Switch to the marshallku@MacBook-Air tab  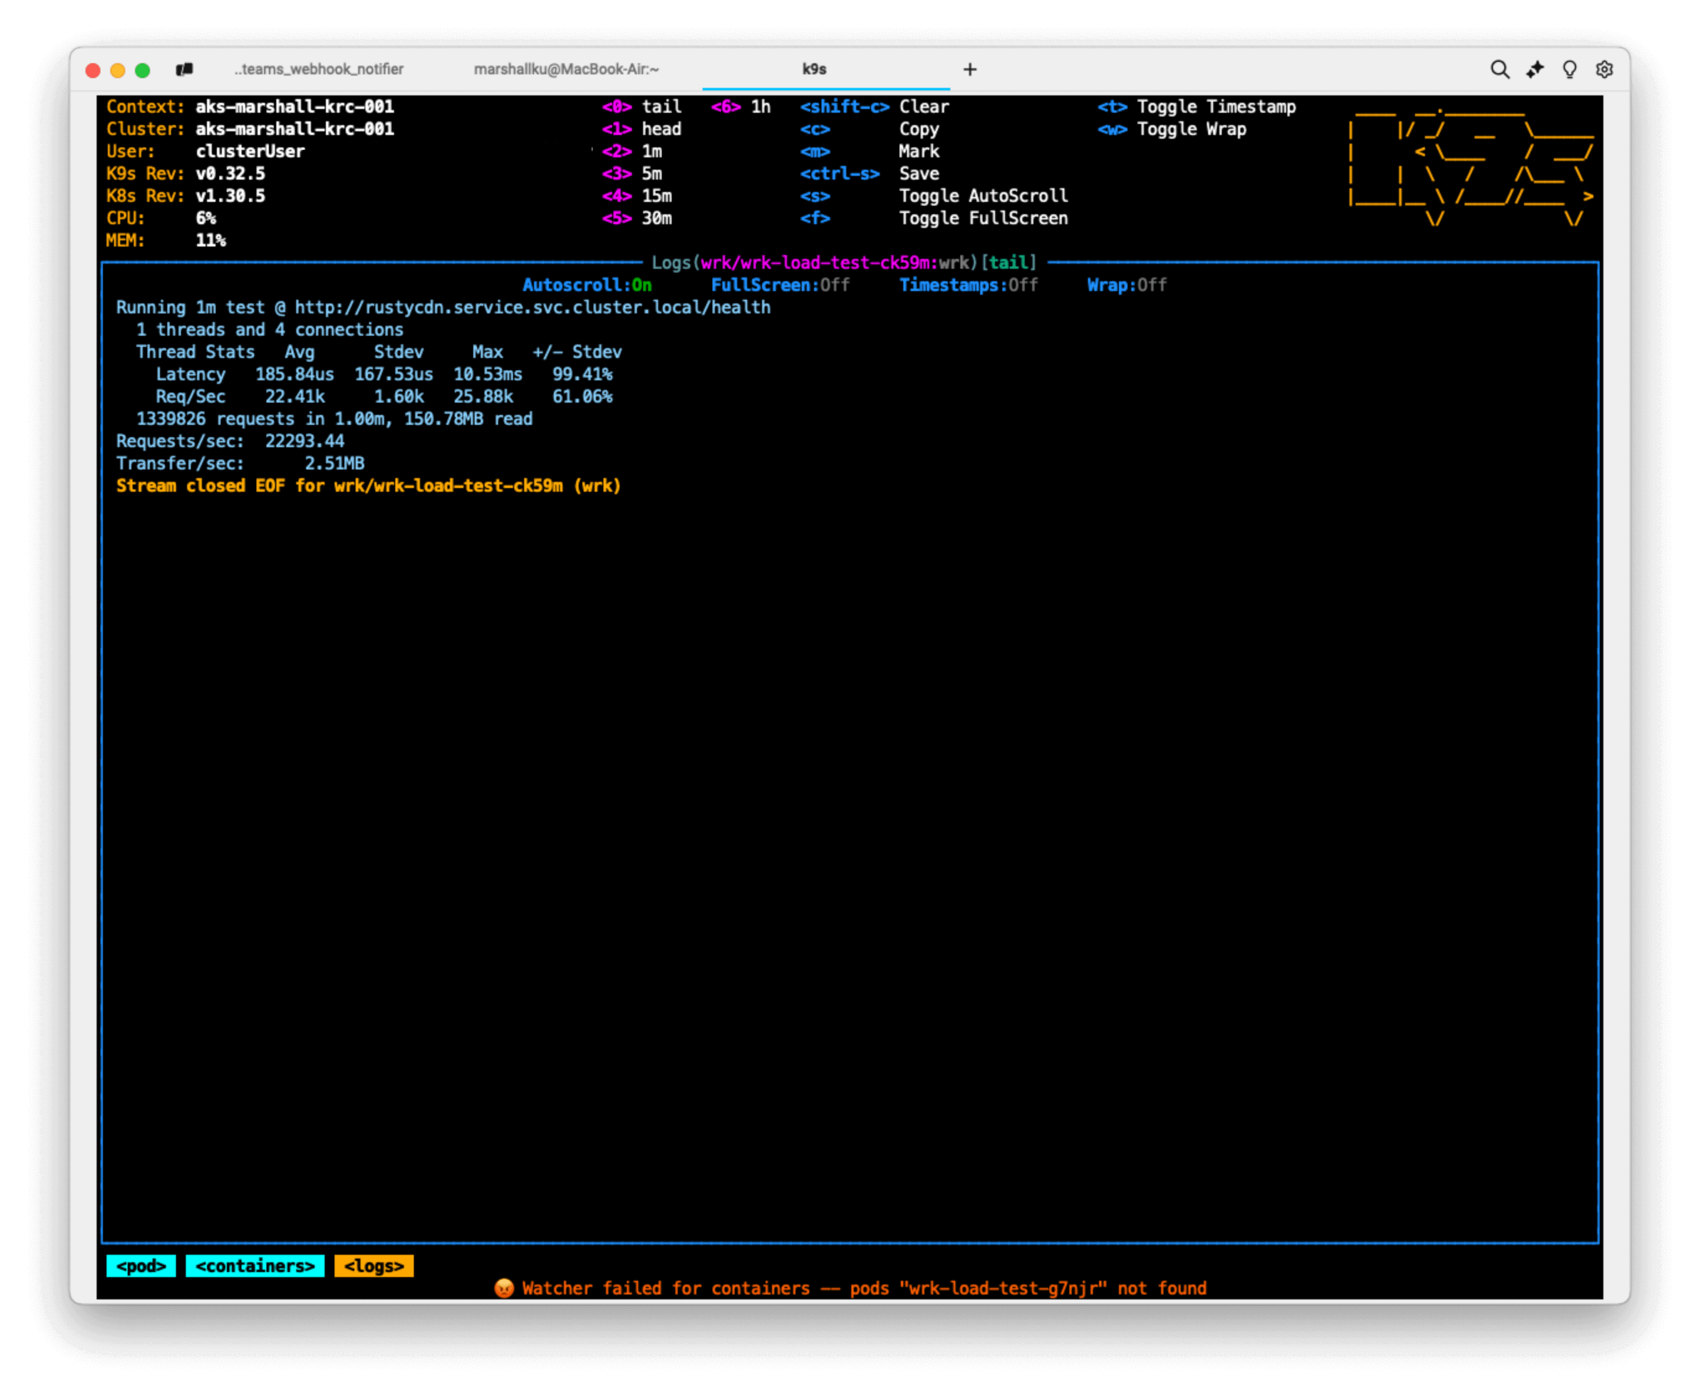pyautogui.click(x=566, y=70)
